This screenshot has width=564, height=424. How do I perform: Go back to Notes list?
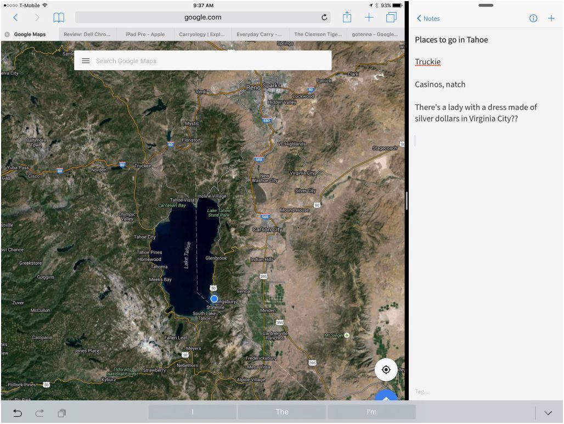click(428, 19)
